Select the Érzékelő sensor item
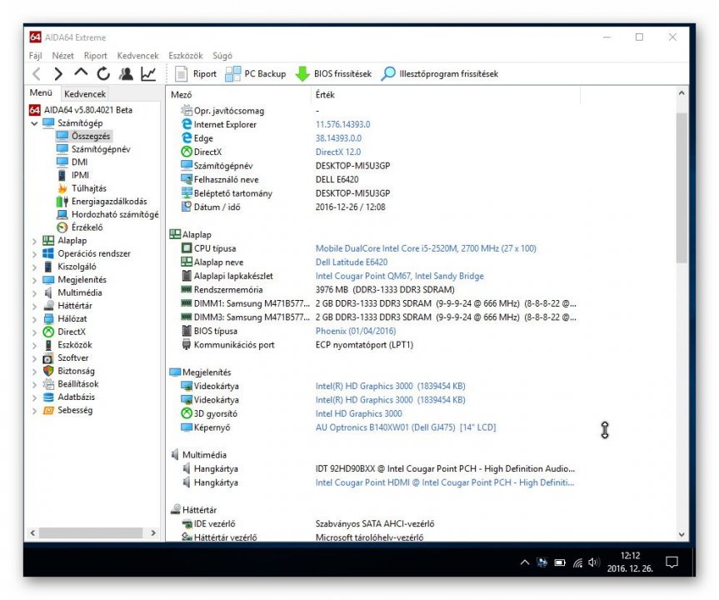 click(x=87, y=227)
